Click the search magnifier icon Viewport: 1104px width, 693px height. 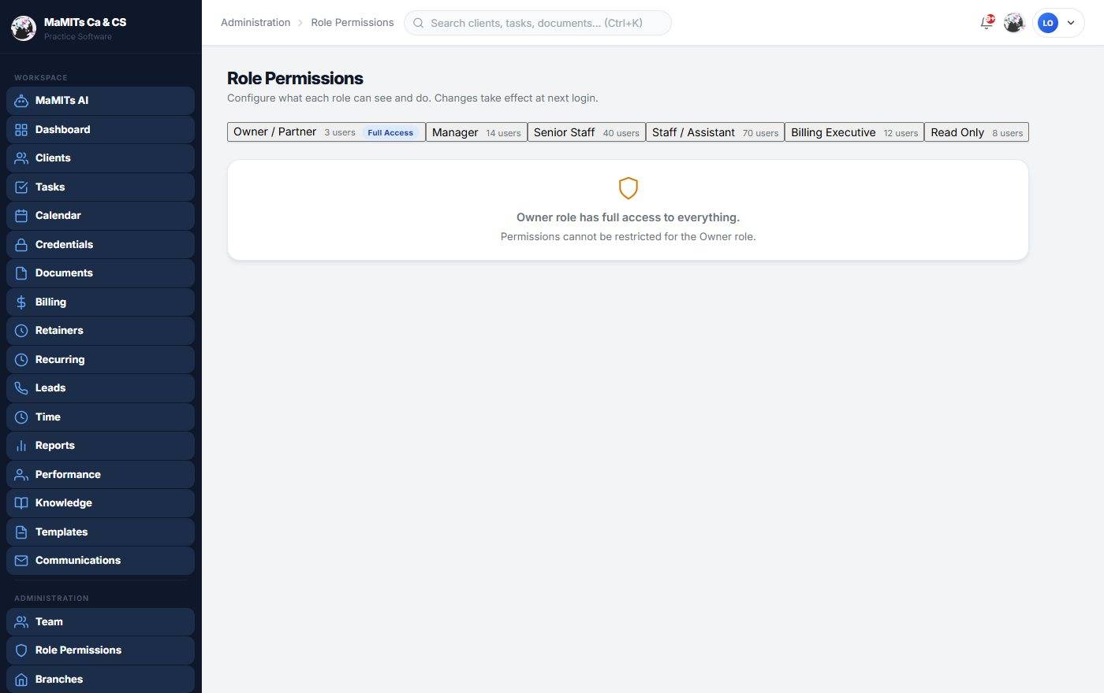[419, 23]
